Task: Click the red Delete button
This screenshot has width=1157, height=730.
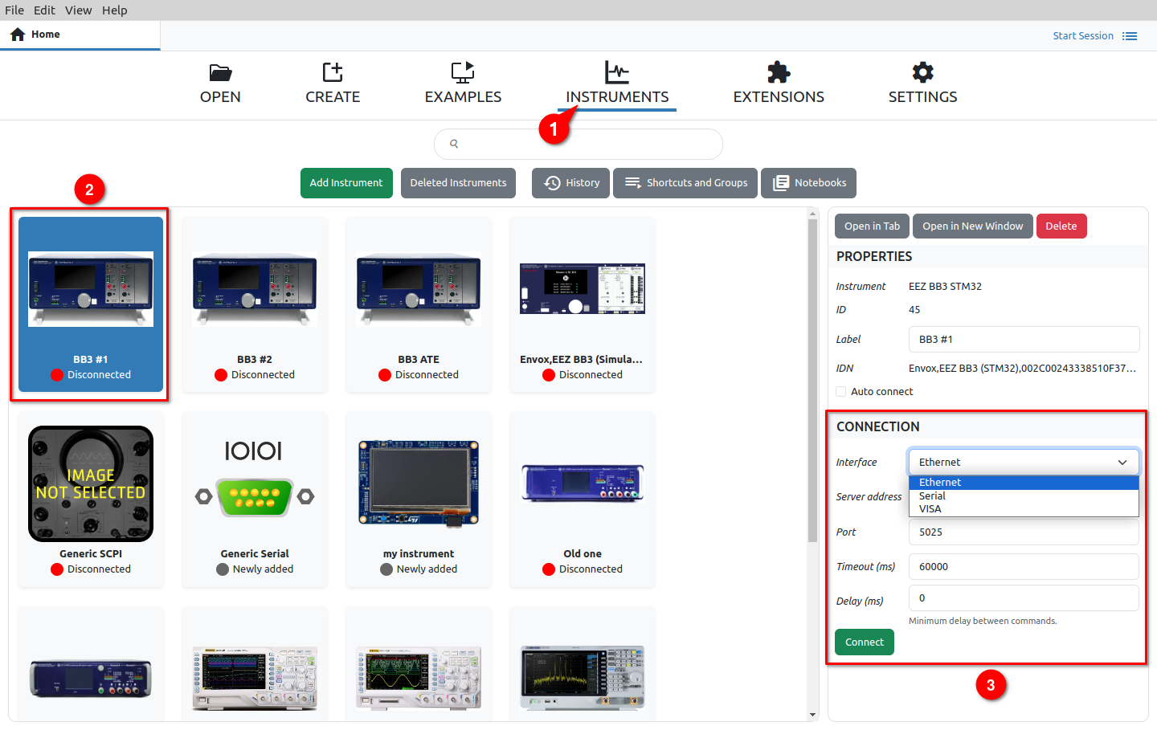Action: (x=1061, y=226)
